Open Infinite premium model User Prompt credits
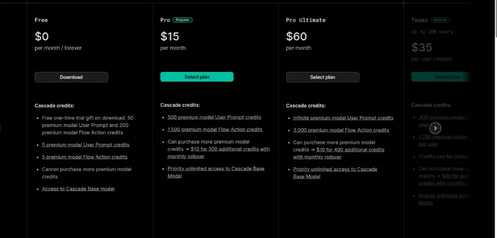Image resolution: width=497 pixels, height=238 pixels. [x=343, y=118]
